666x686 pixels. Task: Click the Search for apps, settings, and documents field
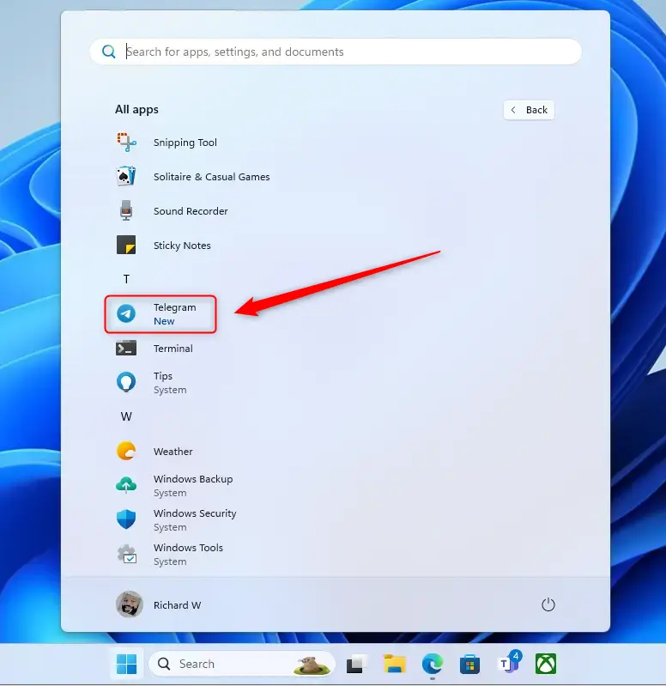(336, 52)
